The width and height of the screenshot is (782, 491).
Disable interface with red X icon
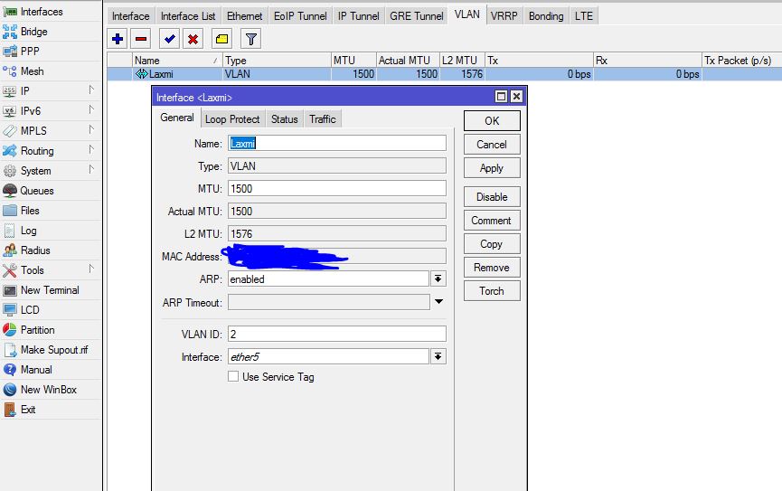[193, 39]
